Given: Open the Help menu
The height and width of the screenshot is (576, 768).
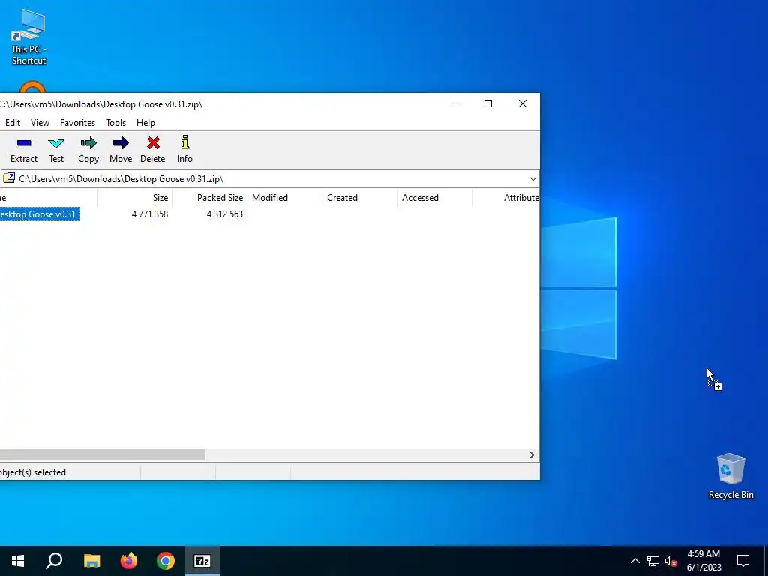Looking at the screenshot, I should coord(145,123).
